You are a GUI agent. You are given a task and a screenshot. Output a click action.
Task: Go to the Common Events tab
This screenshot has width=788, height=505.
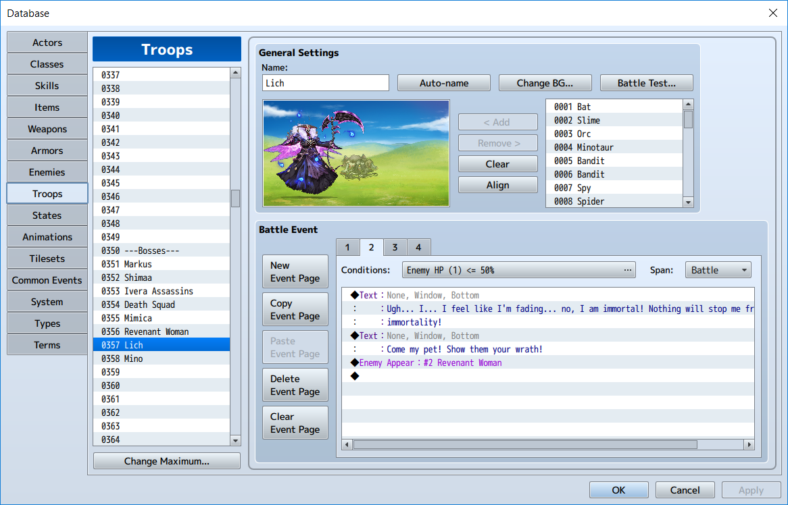point(47,280)
